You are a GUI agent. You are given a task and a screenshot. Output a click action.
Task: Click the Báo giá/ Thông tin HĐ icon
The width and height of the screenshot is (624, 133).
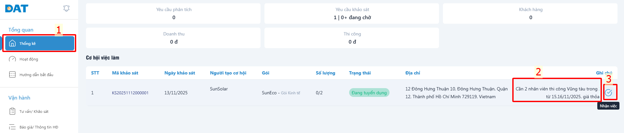click(12, 127)
